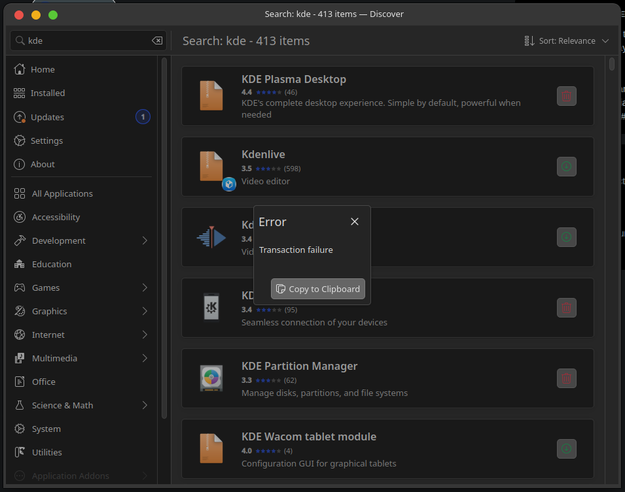Image resolution: width=625 pixels, height=492 pixels.
Task: Click 'Seamless connection of your devices' text
Action: [314, 322]
